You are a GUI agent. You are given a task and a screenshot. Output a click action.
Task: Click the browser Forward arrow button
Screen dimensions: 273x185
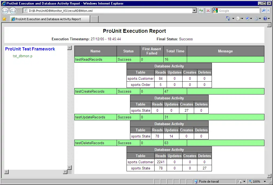13,10
